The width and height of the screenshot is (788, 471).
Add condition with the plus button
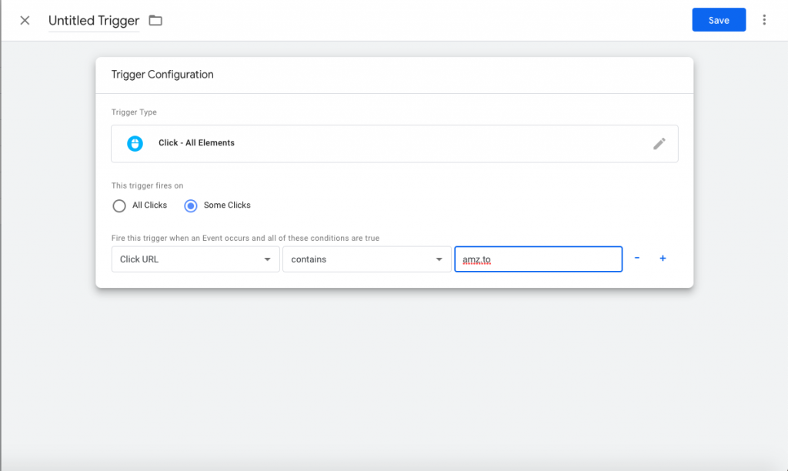pos(663,258)
